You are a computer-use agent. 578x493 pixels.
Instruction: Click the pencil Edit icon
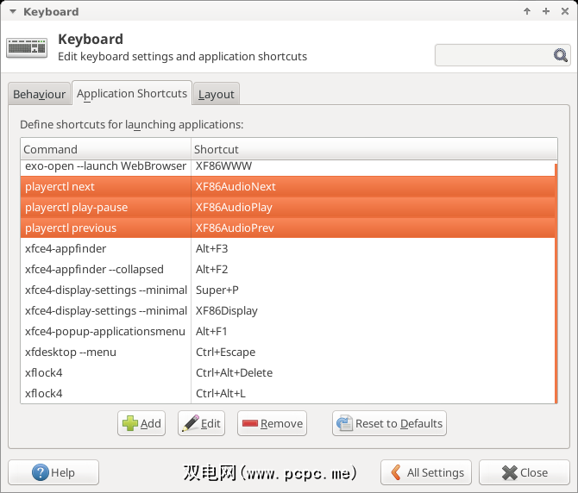pyautogui.click(x=190, y=423)
